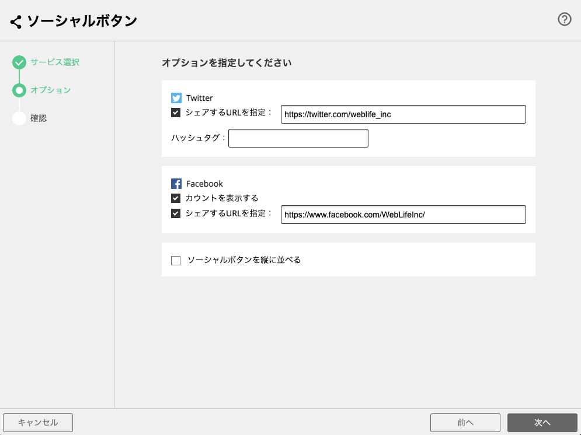Click the オプションを指定してください heading
581x435 pixels.
227,63
